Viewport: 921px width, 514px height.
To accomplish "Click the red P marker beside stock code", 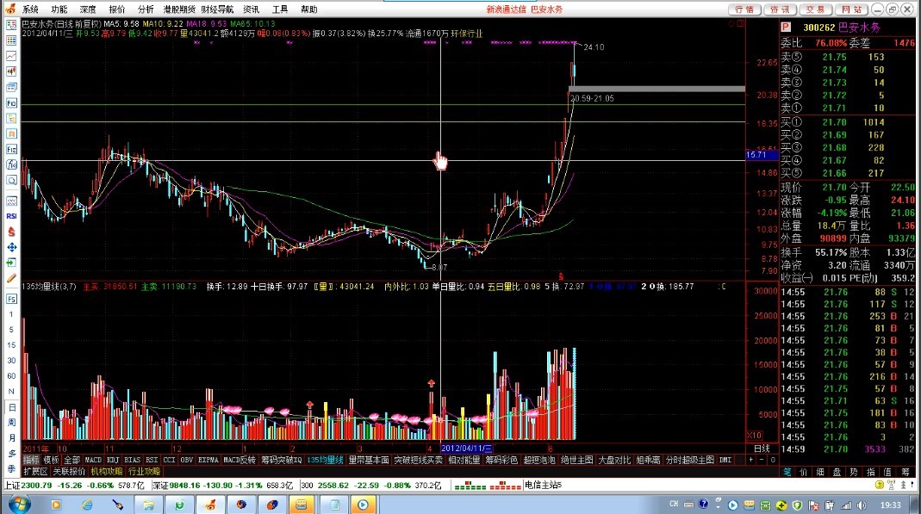I will pos(785,28).
